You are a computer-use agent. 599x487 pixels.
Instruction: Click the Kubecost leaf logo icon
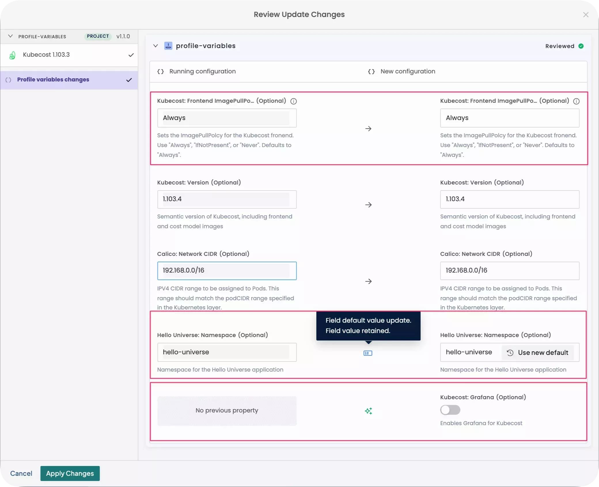click(12, 55)
